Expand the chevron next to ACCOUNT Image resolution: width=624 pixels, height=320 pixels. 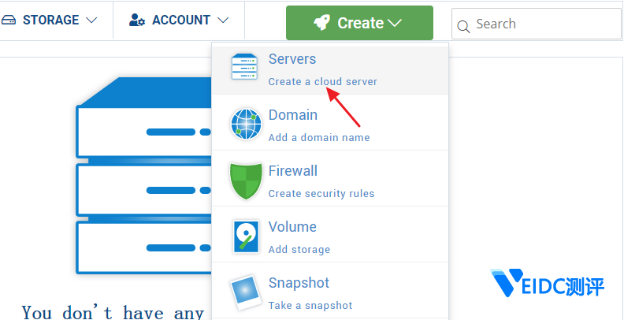223,20
